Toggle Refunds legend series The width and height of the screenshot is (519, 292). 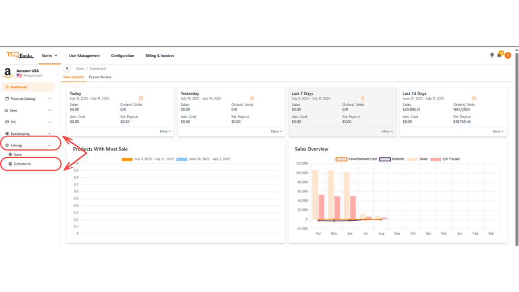click(392, 159)
